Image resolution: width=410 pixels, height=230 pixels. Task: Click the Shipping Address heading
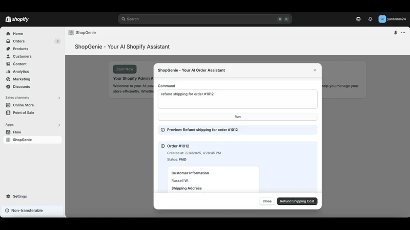(187, 188)
